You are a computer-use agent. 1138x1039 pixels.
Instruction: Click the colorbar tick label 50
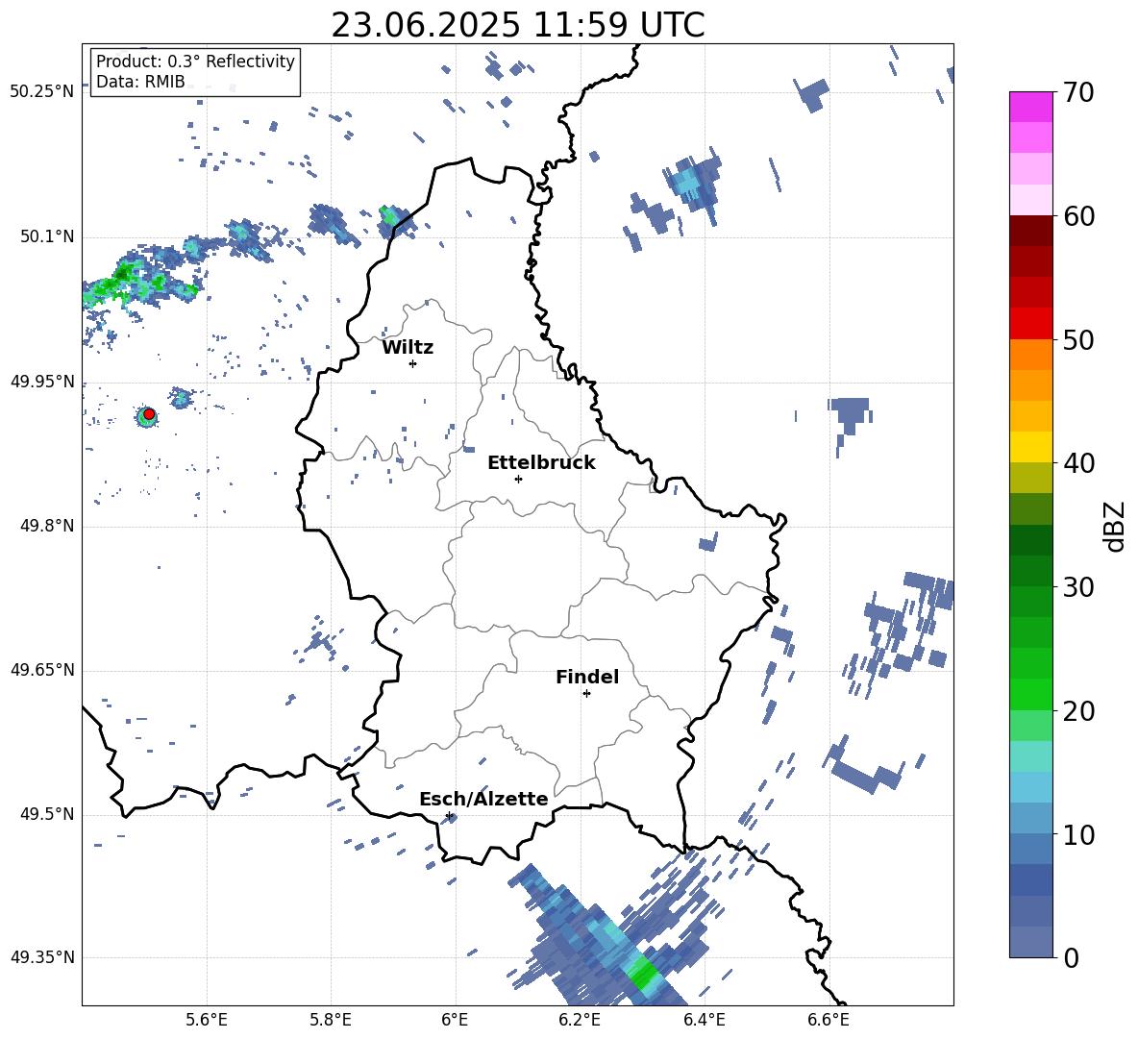click(1078, 340)
